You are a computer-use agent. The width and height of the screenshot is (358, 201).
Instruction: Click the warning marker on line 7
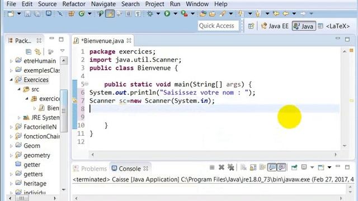[75, 100]
